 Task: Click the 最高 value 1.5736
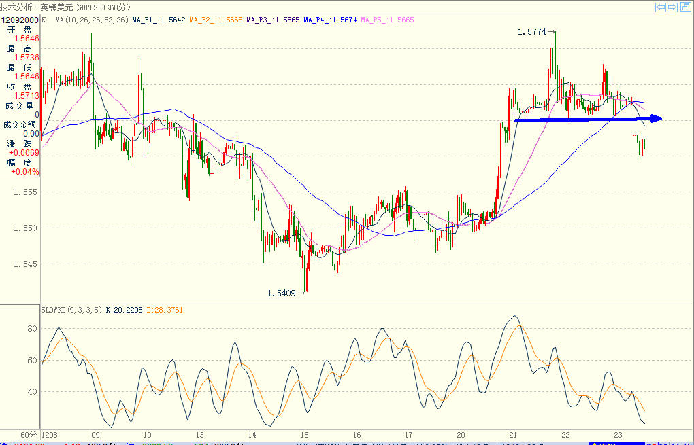27,58
